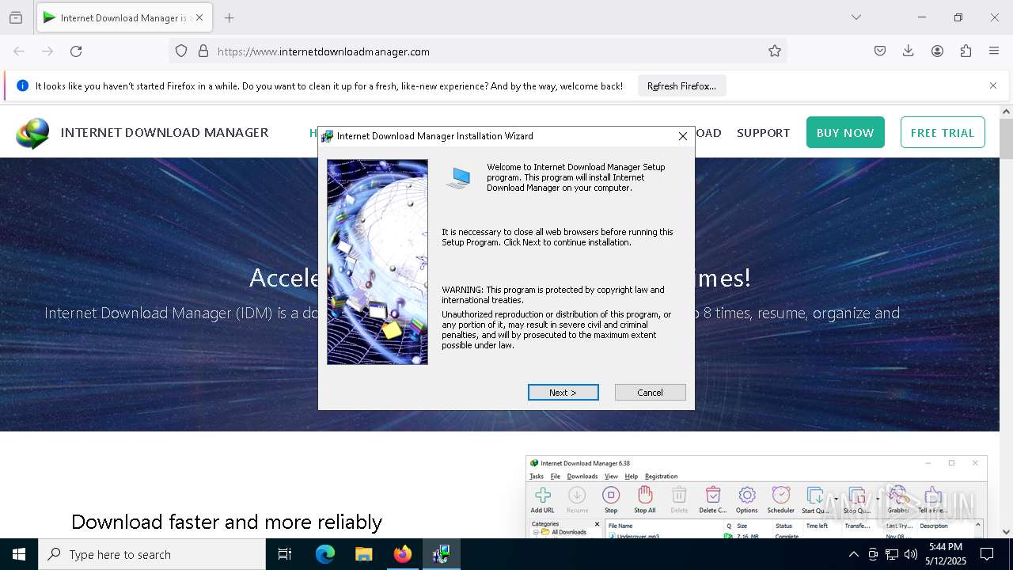Expand the list all tabs chevron
Image resolution: width=1013 pixels, height=570 pixels.
coord(856,17)
